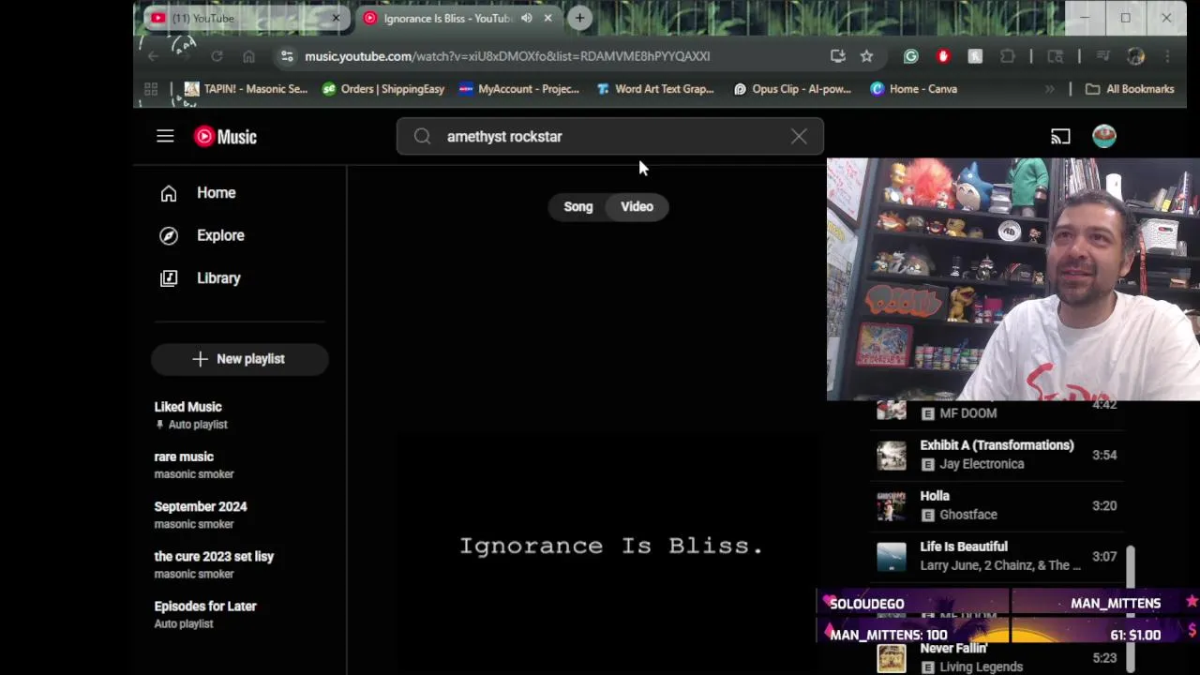Click Jay Electronica artist name
The height and width of the screenshot is (675, 1200).
982,464
